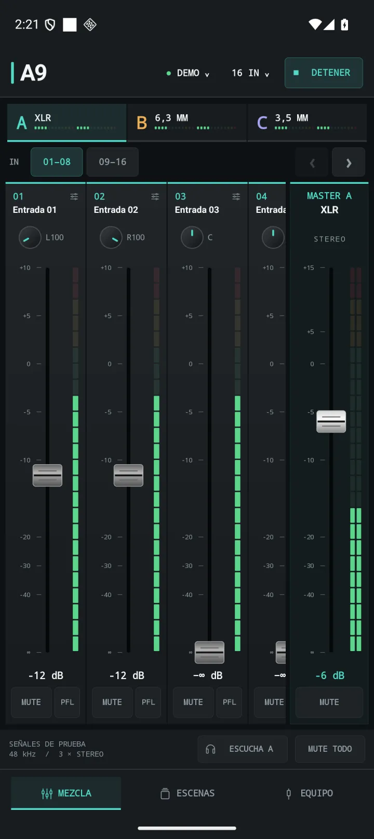Click the channel 02 -12 dB value

coord(127,675)
